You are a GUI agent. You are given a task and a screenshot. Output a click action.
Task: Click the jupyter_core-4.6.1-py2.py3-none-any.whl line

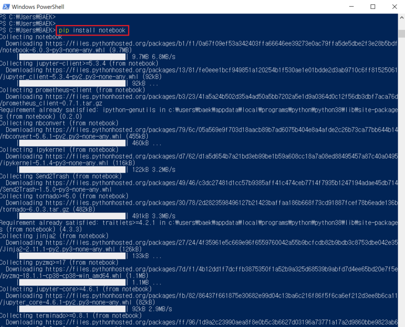[x=78, y=302]
